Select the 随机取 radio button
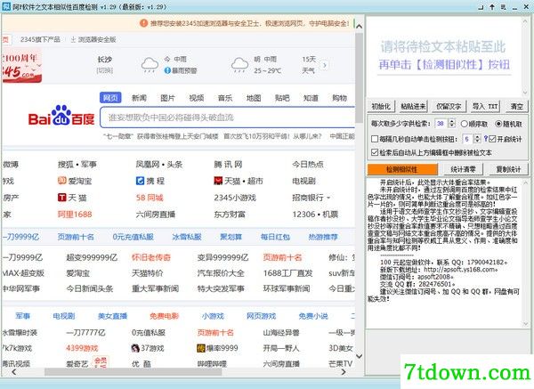 498,124
